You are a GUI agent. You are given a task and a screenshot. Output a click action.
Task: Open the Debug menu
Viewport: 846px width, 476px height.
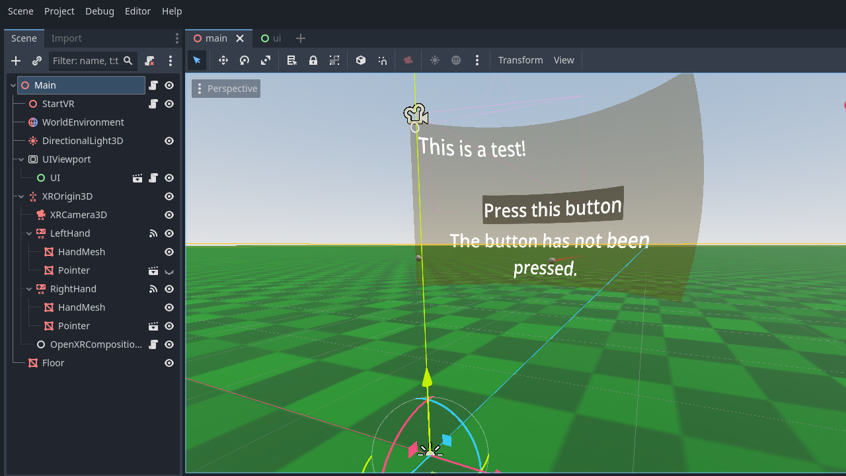(x=100, y=11)
